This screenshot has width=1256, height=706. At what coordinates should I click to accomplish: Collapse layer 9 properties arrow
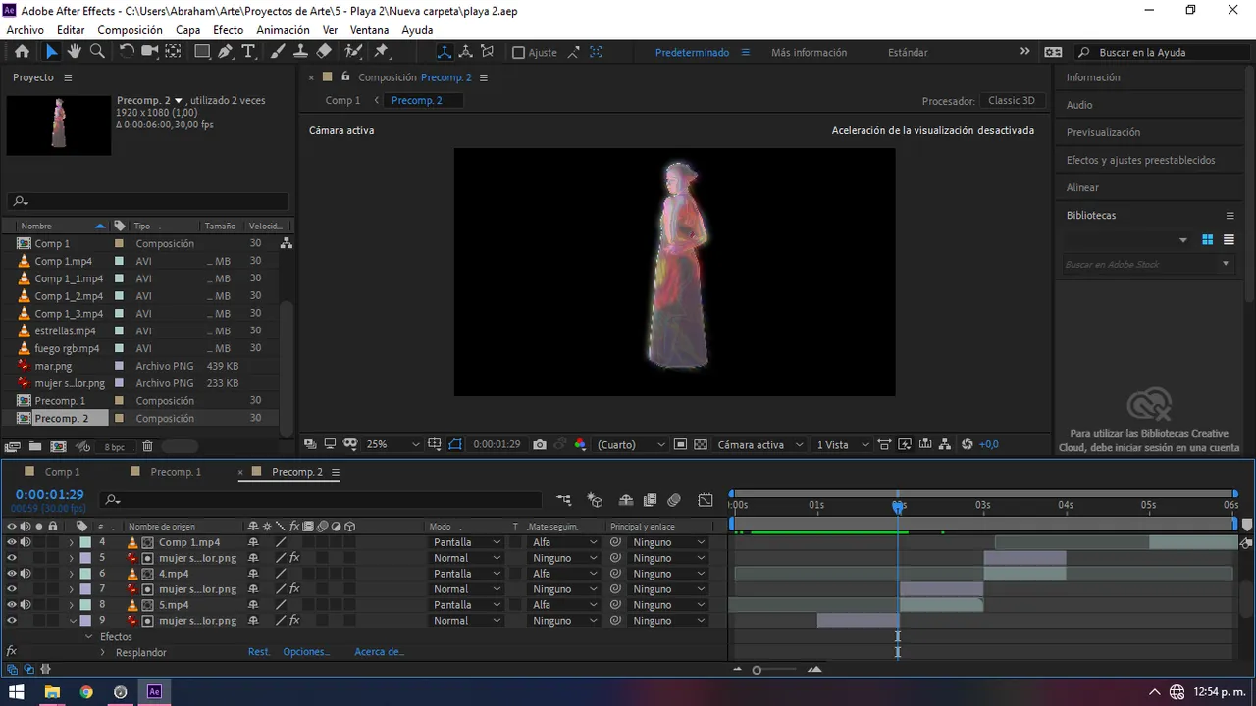[x=73, y=621]
